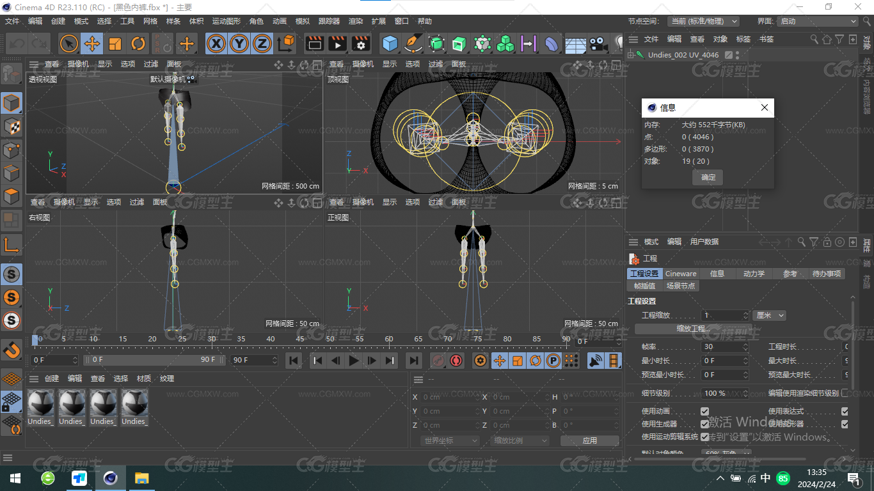The image size is (874, 491).
Task: Click the Make Editable icon in left palette
Action: [12, 74]
